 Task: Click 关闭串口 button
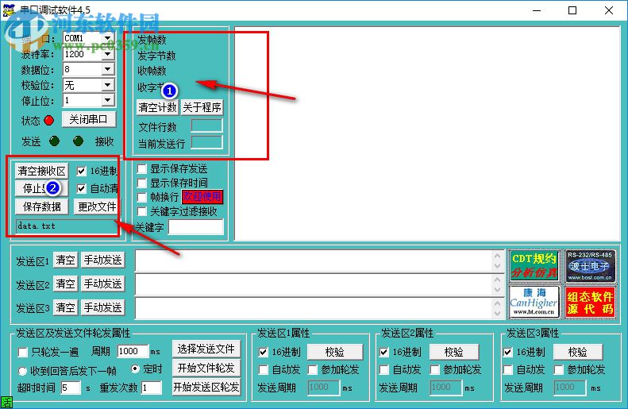coord(88,119)
